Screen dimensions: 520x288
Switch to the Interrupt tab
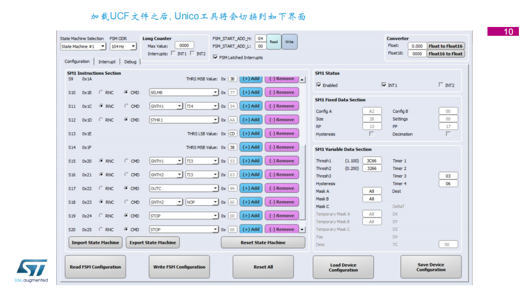tap(107, 62)
